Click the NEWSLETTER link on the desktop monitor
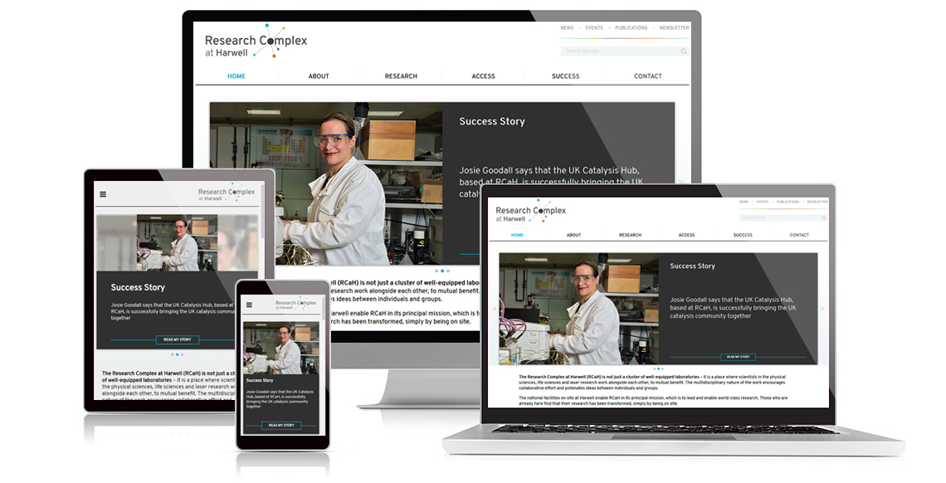The width and height of the screenshot is (946, 483). (x=674, y=27)
